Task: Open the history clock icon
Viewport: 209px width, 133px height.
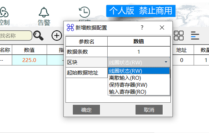Action: pyautogui.click(x=84, y=12)
